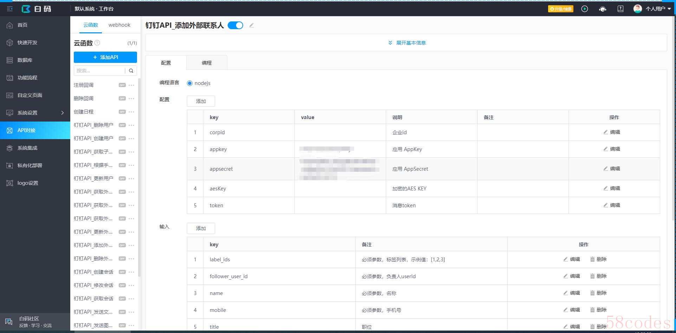Open customer service headset icon

tap(603, 9)
